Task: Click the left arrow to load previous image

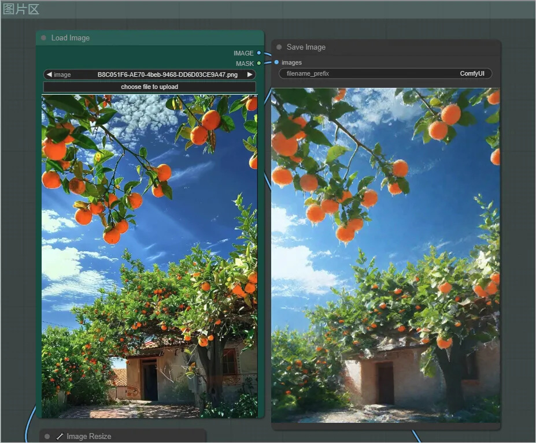Action: point(49,75)
